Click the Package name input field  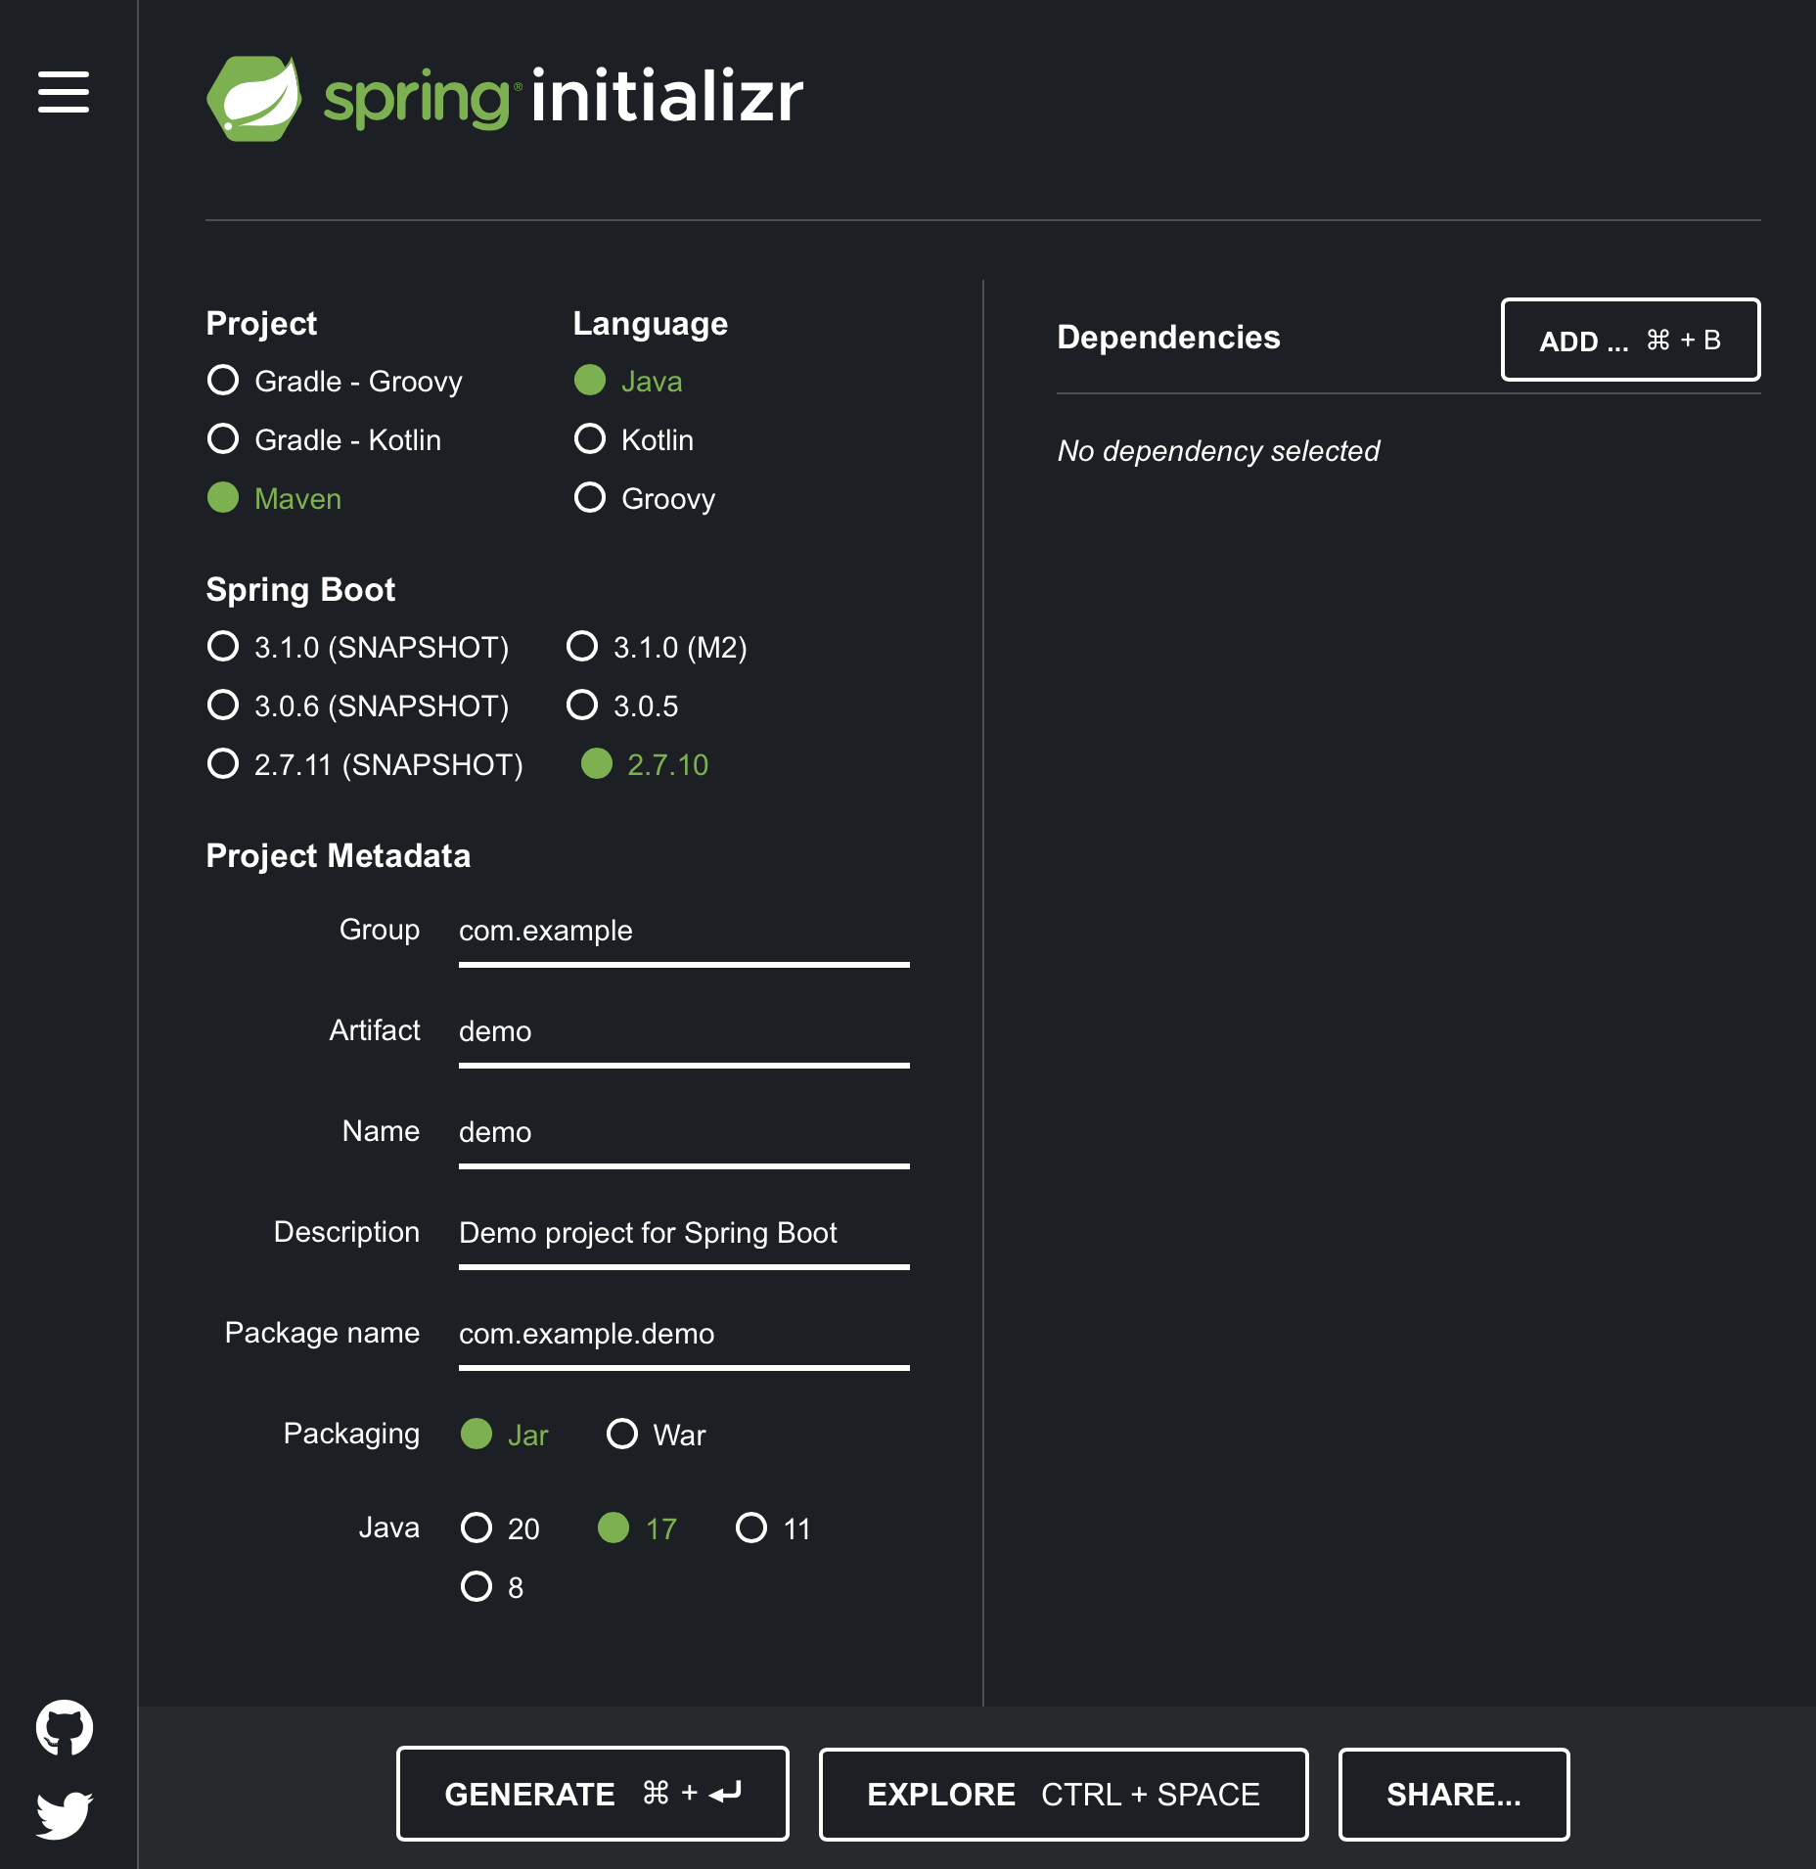tap(684, 1336)
